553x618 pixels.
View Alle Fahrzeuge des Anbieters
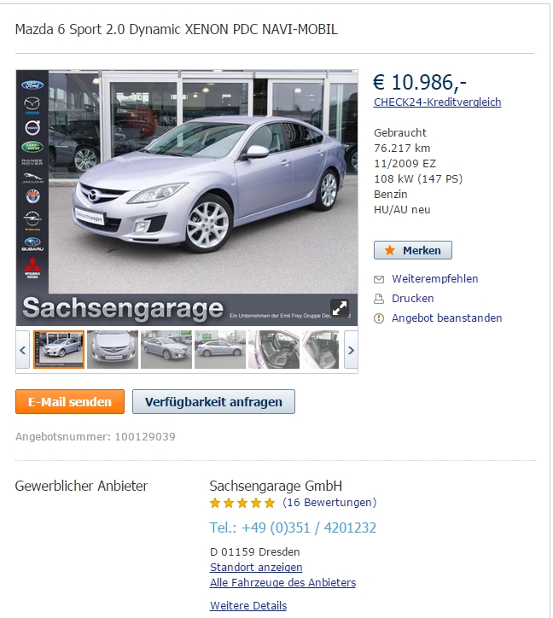(283, 582)
